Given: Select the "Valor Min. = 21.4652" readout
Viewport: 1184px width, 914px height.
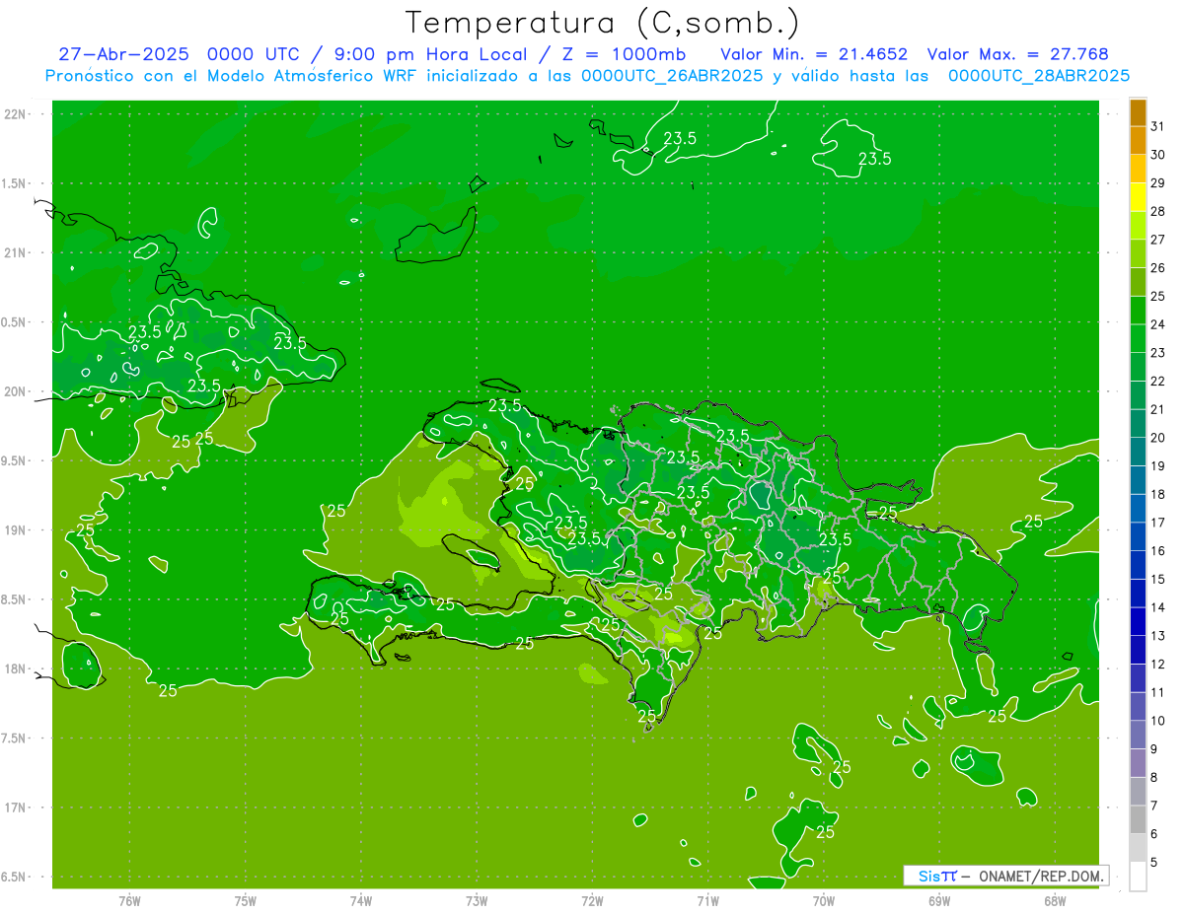Looking at the screenshot, I should [815, 54].
